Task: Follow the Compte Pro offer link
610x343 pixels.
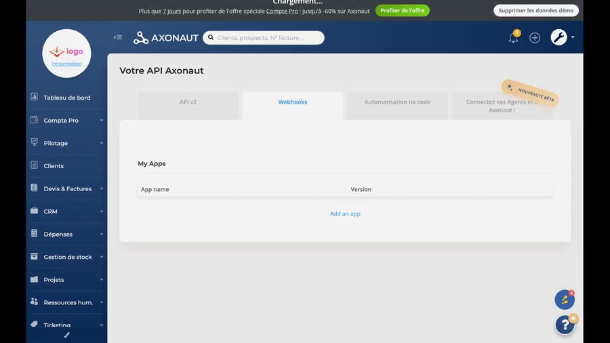Action: (282, 11)
